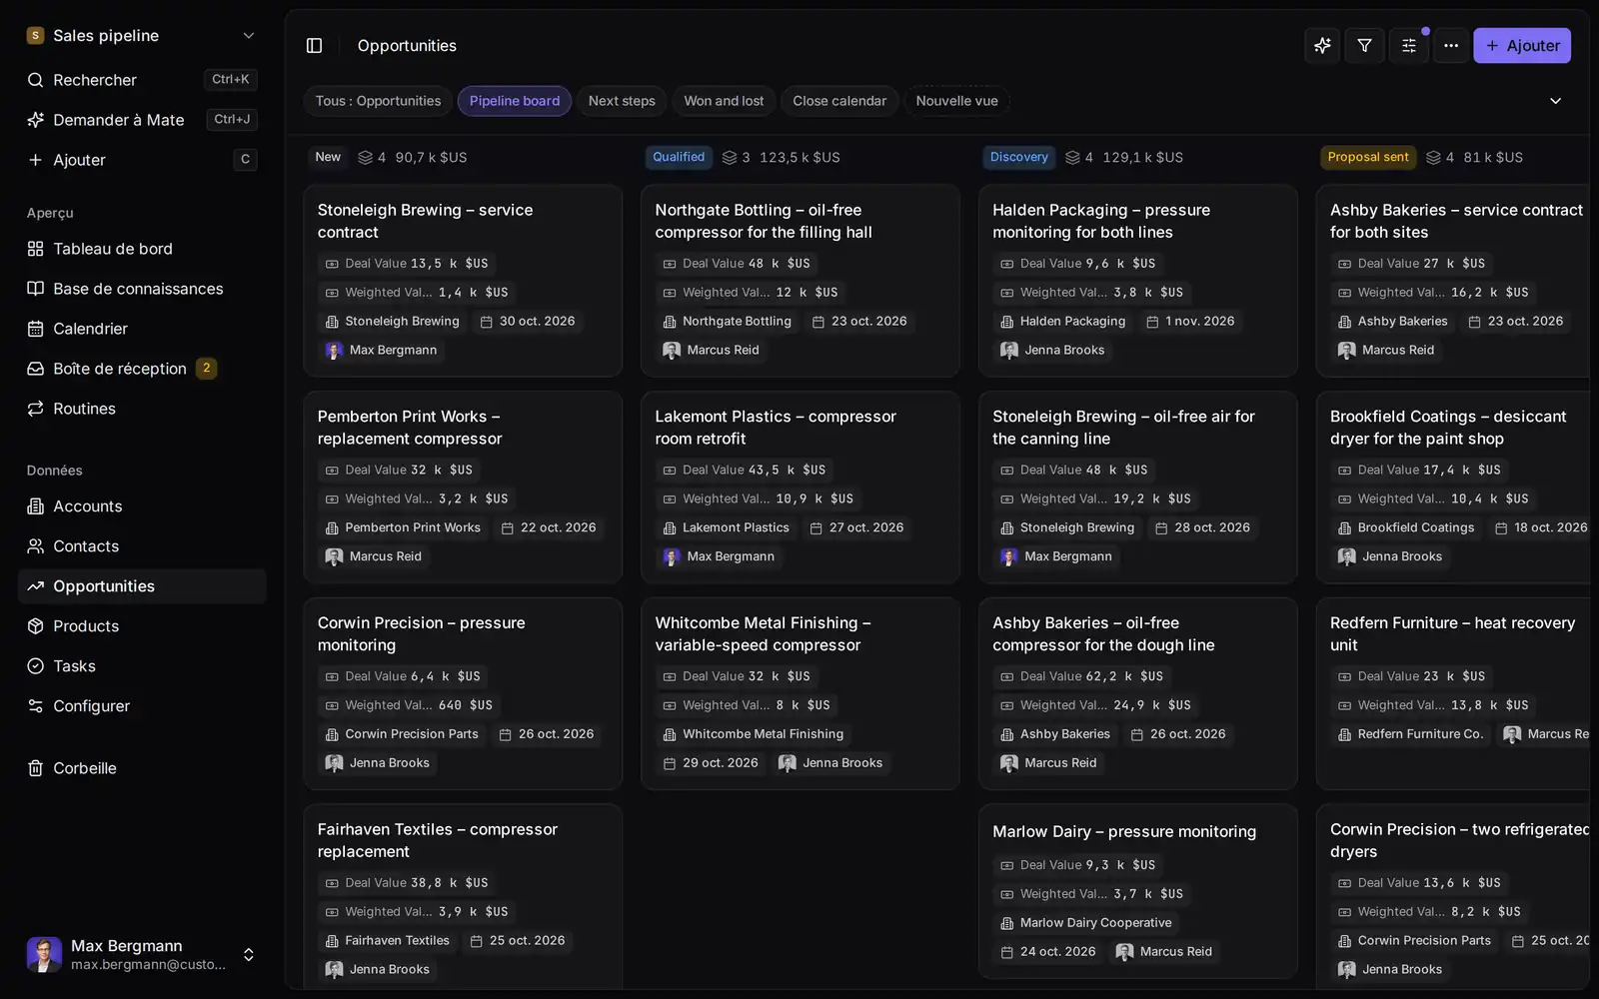
Task: Open Marlow Dairy – pressure monitoring card
Action: tap(1137, 891)
